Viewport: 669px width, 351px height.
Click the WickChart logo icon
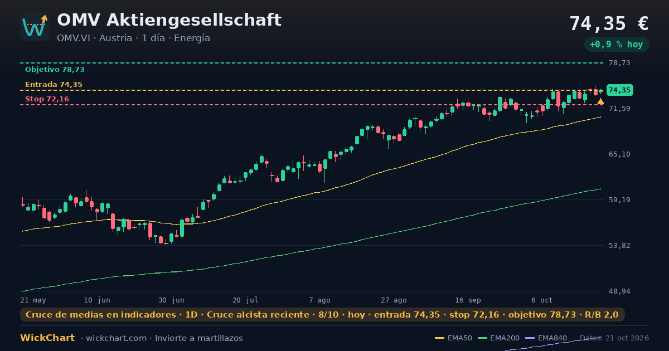[35, 27]
